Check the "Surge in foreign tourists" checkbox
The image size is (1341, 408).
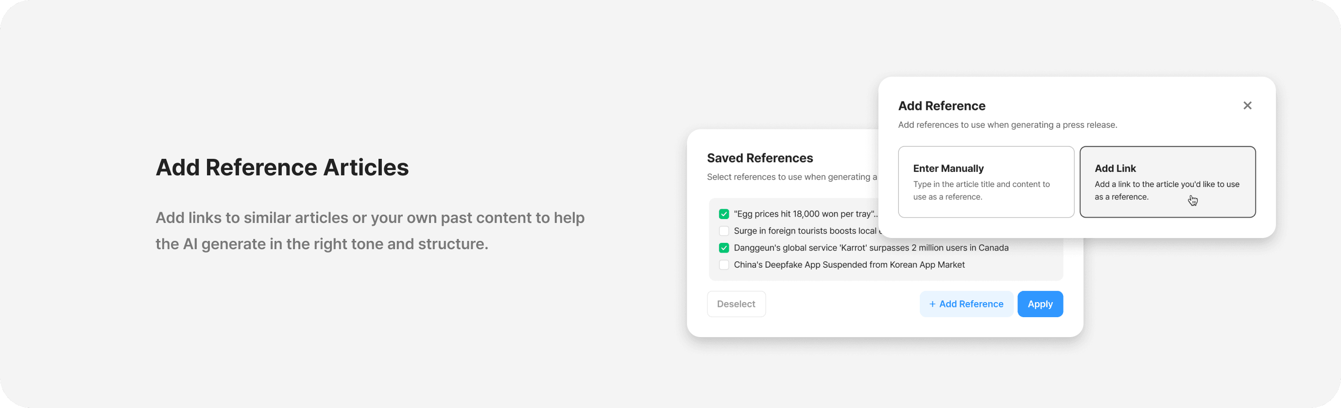point(723,231)
